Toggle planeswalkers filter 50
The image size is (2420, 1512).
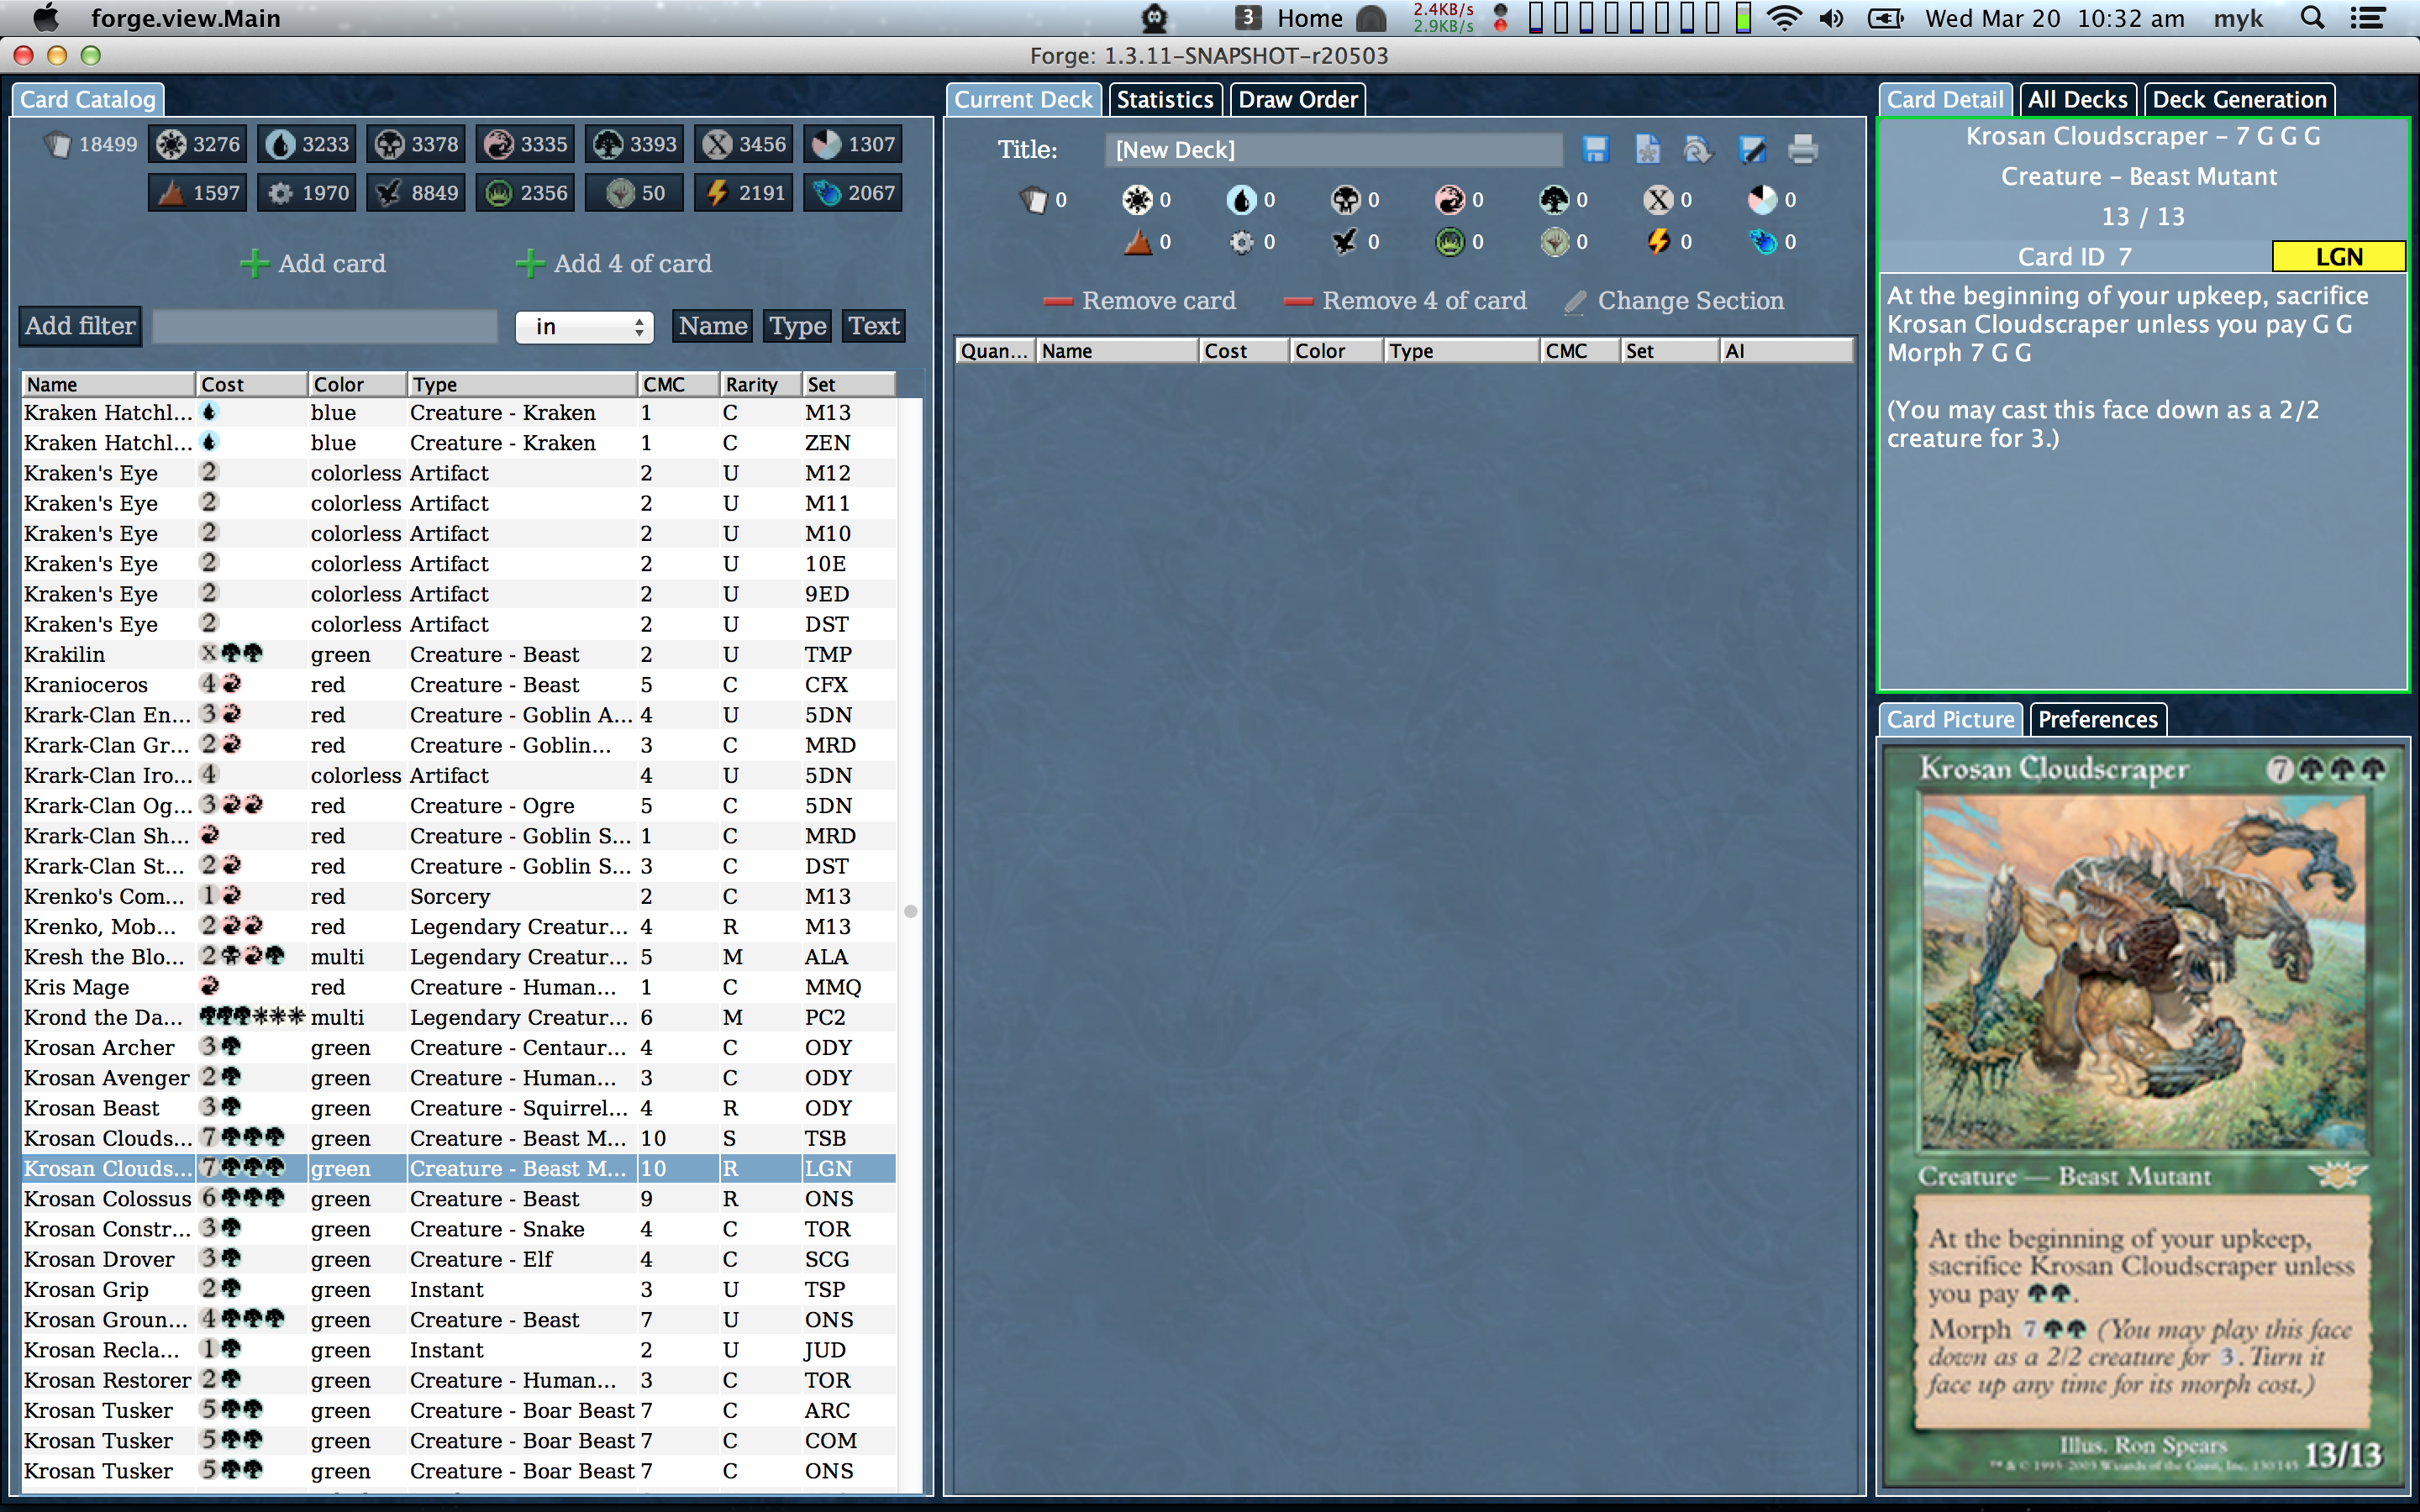coord(634,193)
